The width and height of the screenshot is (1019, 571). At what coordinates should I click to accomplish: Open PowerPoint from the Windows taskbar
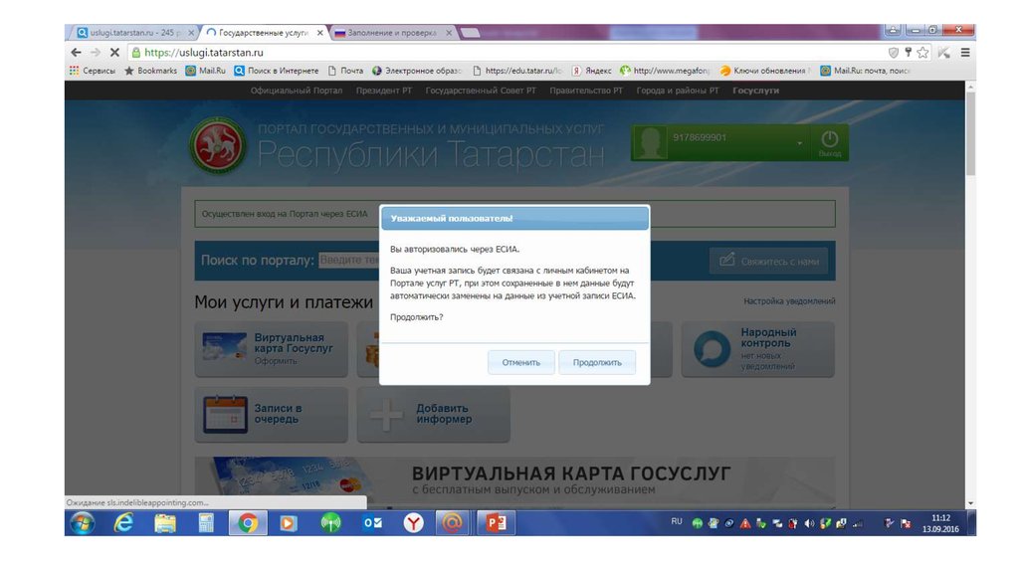pos(496,522)
